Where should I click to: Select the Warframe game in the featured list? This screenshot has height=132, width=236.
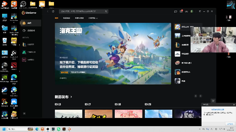[x=182, y=54]
